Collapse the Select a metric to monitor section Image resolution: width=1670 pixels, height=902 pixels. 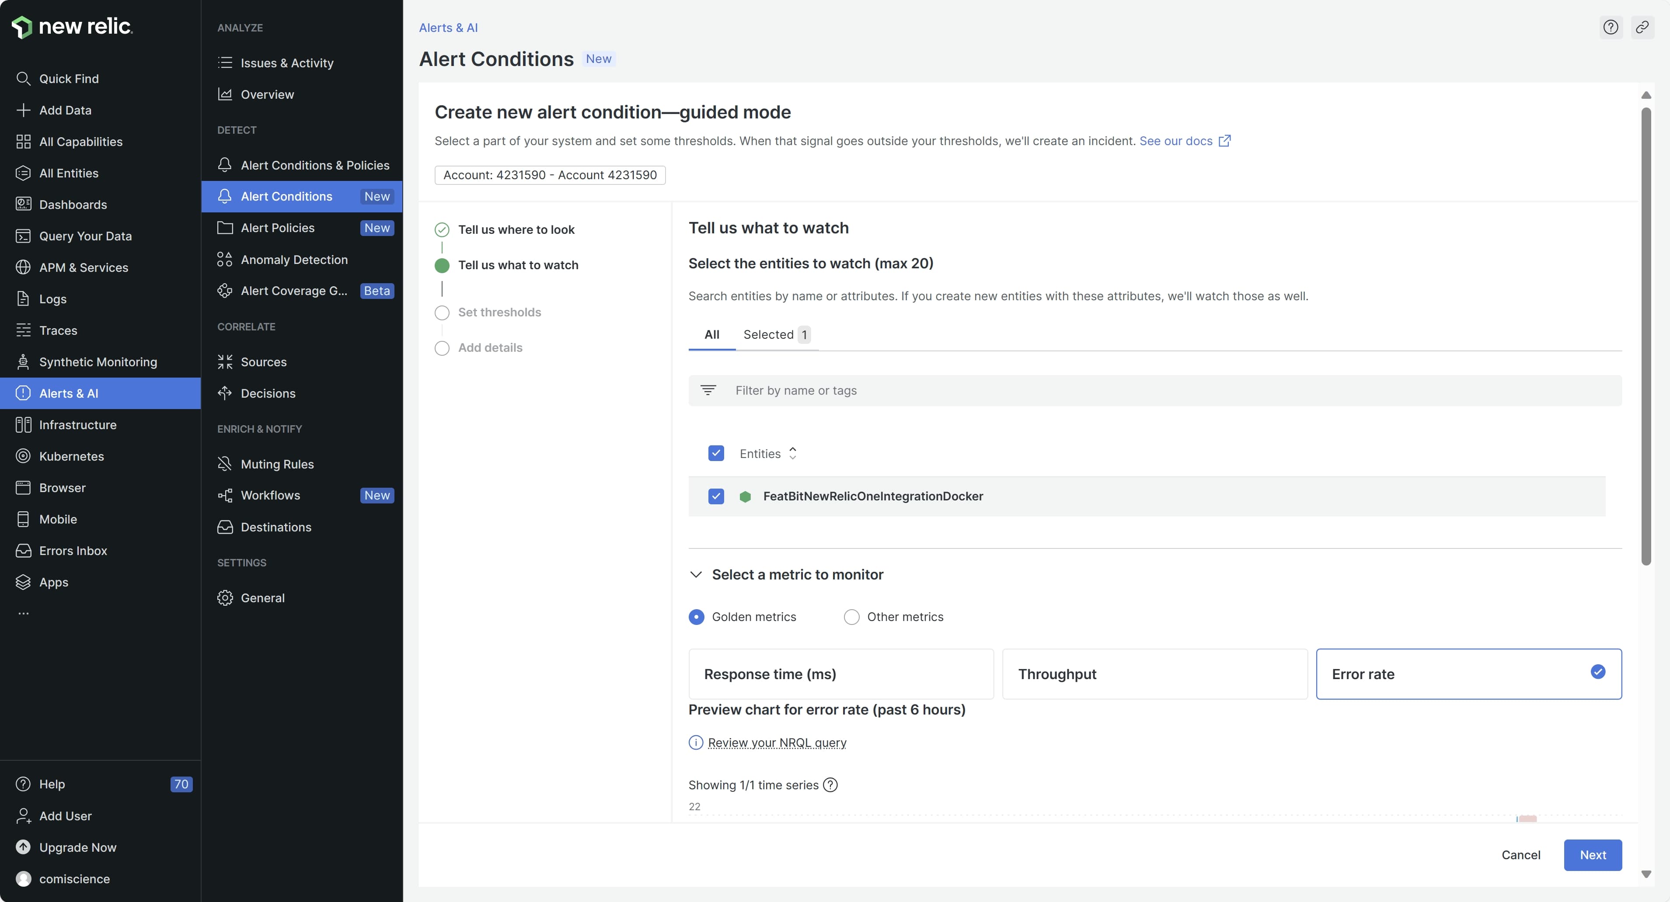pos(696,575)
